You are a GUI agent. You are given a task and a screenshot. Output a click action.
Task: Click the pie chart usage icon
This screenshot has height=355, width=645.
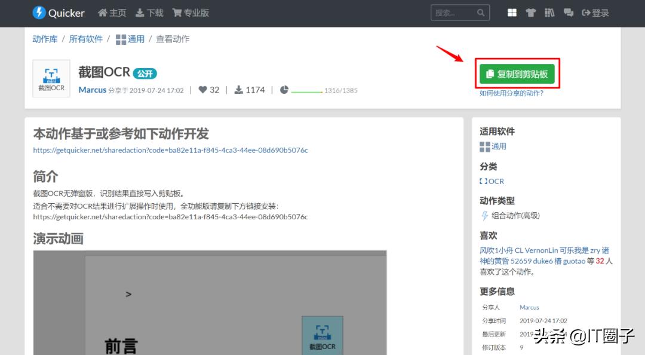click(284, 90)
